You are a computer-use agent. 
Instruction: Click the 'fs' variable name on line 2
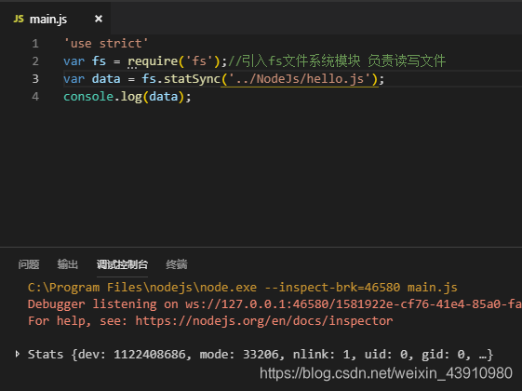tap(99, 61)
